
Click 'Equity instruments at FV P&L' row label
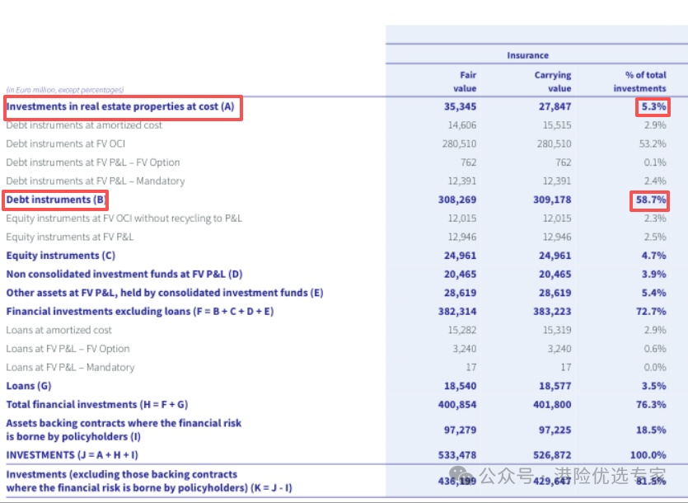(x=70, y=237)
